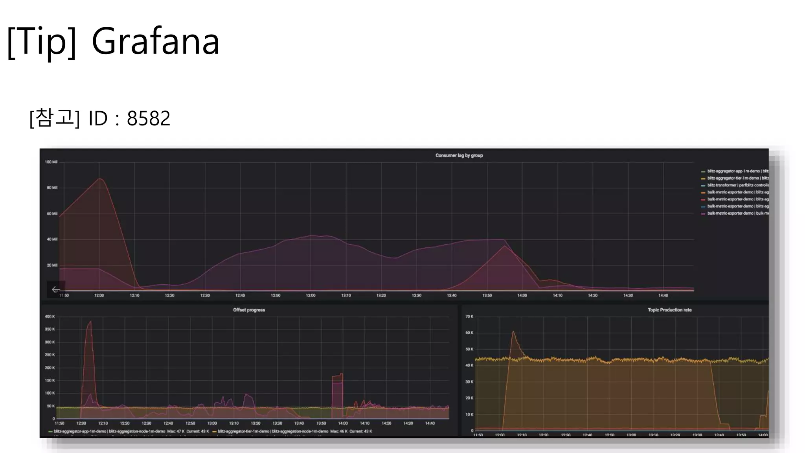Click the back arrow on the dashboard
This screenshot has height=453, width=805.
pos(55,290)
